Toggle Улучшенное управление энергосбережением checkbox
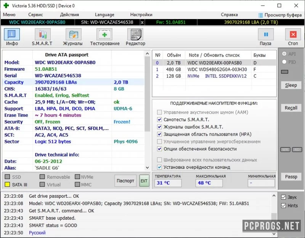Screen dimensions: 305x238 [x=159, y=141]
